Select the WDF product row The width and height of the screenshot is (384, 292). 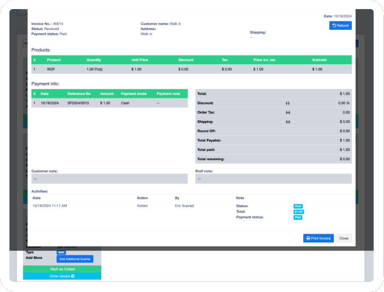pyautogui.click(x=191, y=69)
